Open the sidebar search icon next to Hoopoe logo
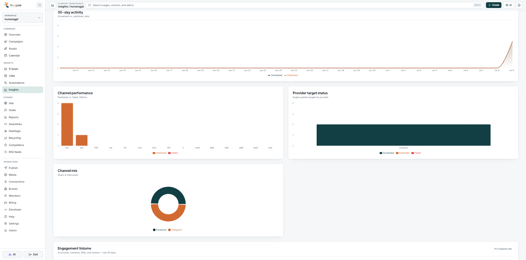The height and width of the screenshot is (260, 526). 39,5
